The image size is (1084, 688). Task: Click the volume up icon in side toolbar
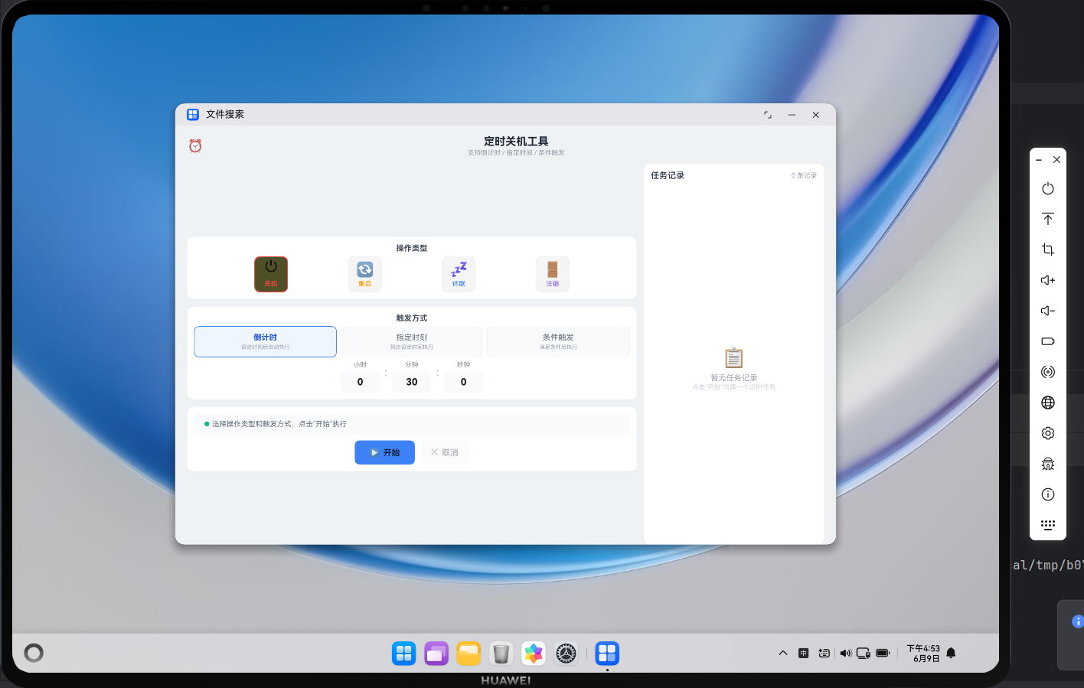click(x=1048, y=280)
